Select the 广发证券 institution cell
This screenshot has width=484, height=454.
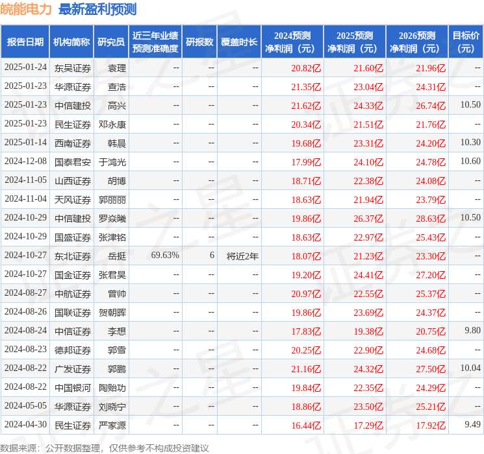[73, 369]
